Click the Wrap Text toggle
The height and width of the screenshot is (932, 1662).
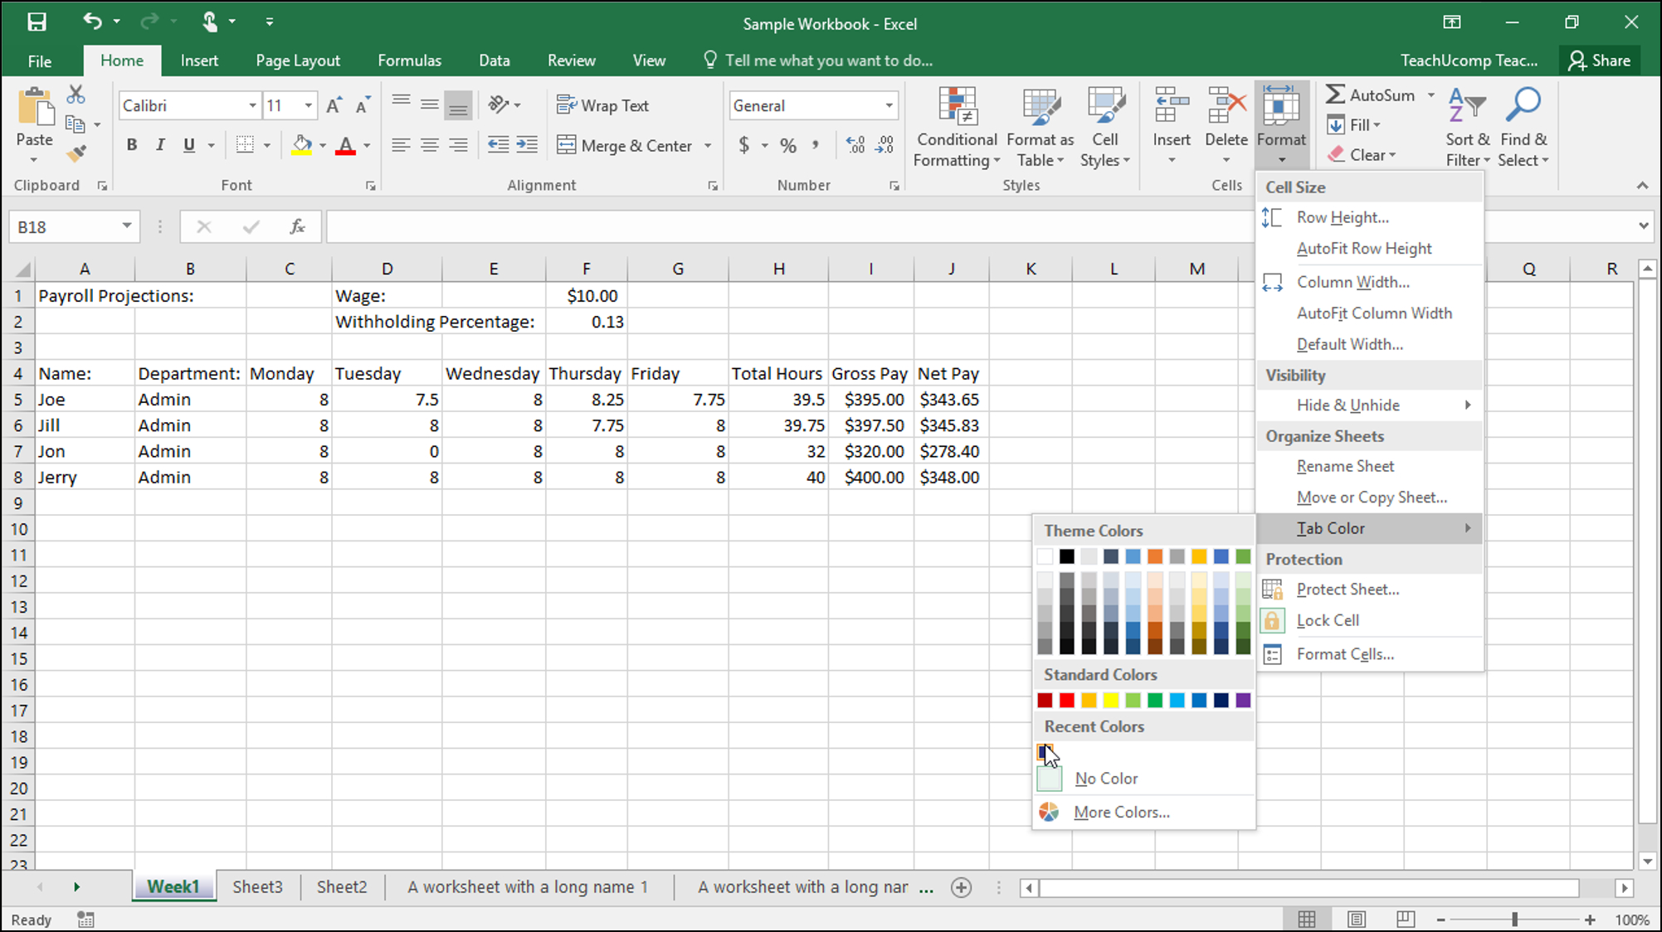click(604, 104)
